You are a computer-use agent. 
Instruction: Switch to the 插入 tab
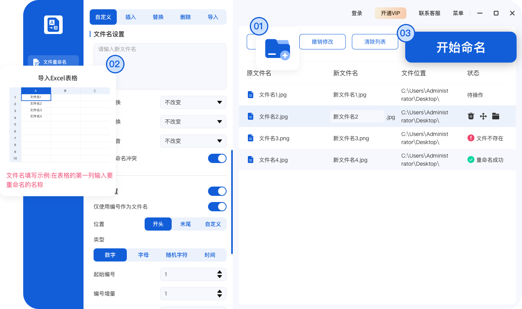[x=130, y=17]
